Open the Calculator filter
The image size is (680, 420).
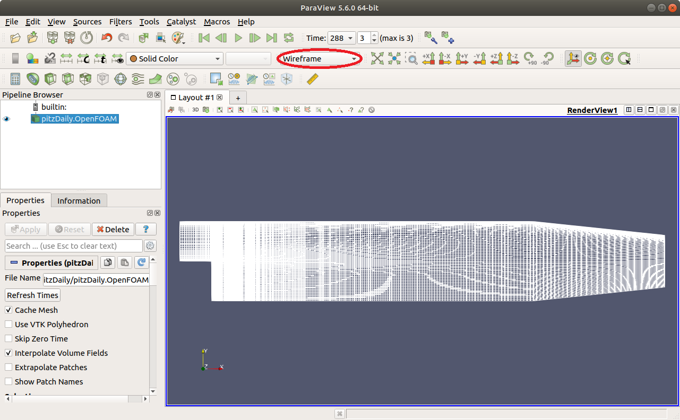click(x=15, y=80)
